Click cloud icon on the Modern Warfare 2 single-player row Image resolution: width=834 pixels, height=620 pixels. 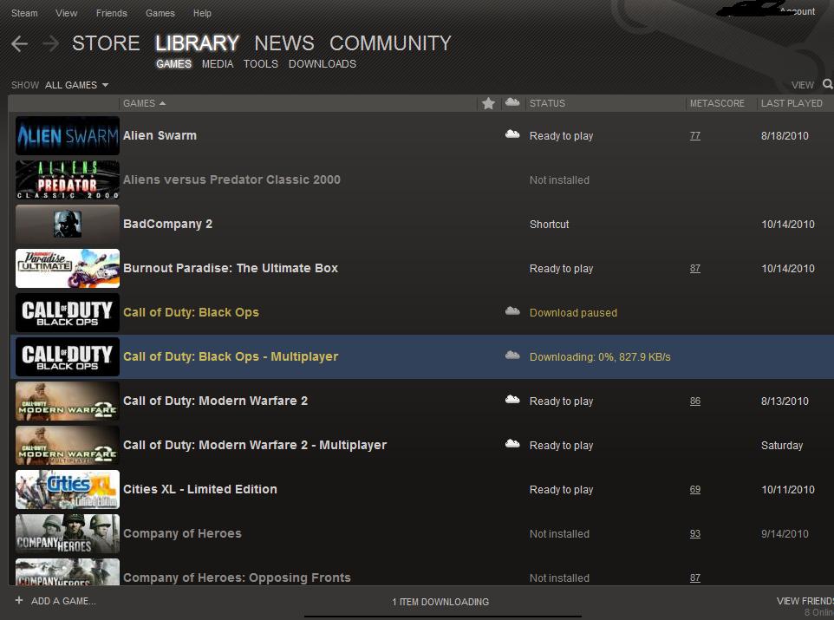[512, 399]
